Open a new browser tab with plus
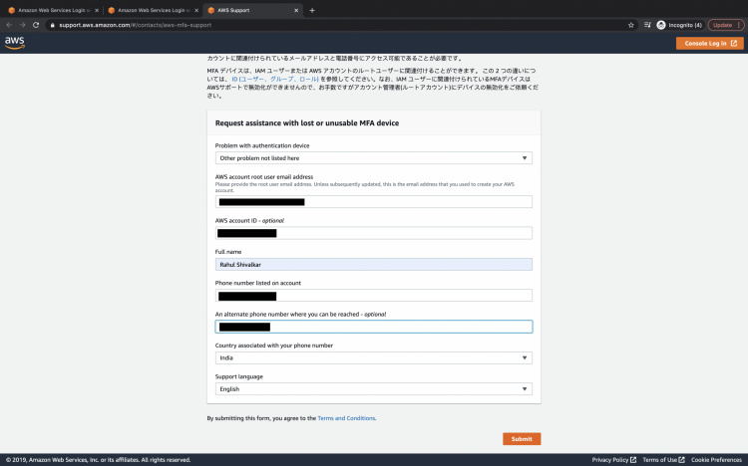Screen dimensions: 748x466 (x=312, y=10)
